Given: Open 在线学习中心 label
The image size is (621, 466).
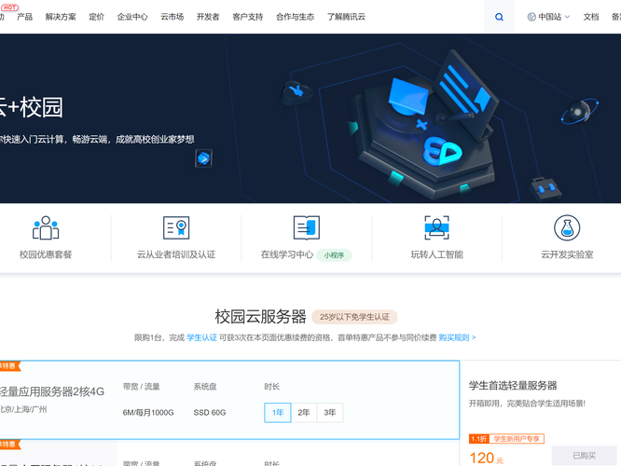Looking at the screenshot, I should [x=287, y=254].
